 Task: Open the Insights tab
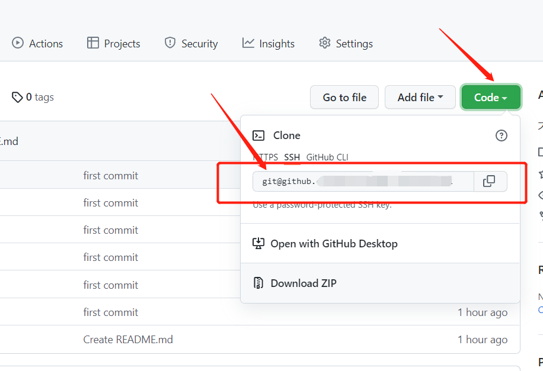(269, 44)
